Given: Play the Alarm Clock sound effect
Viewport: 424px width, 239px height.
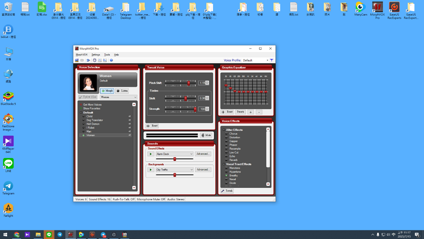Looking at the screenshot, I should click(151, 154).
